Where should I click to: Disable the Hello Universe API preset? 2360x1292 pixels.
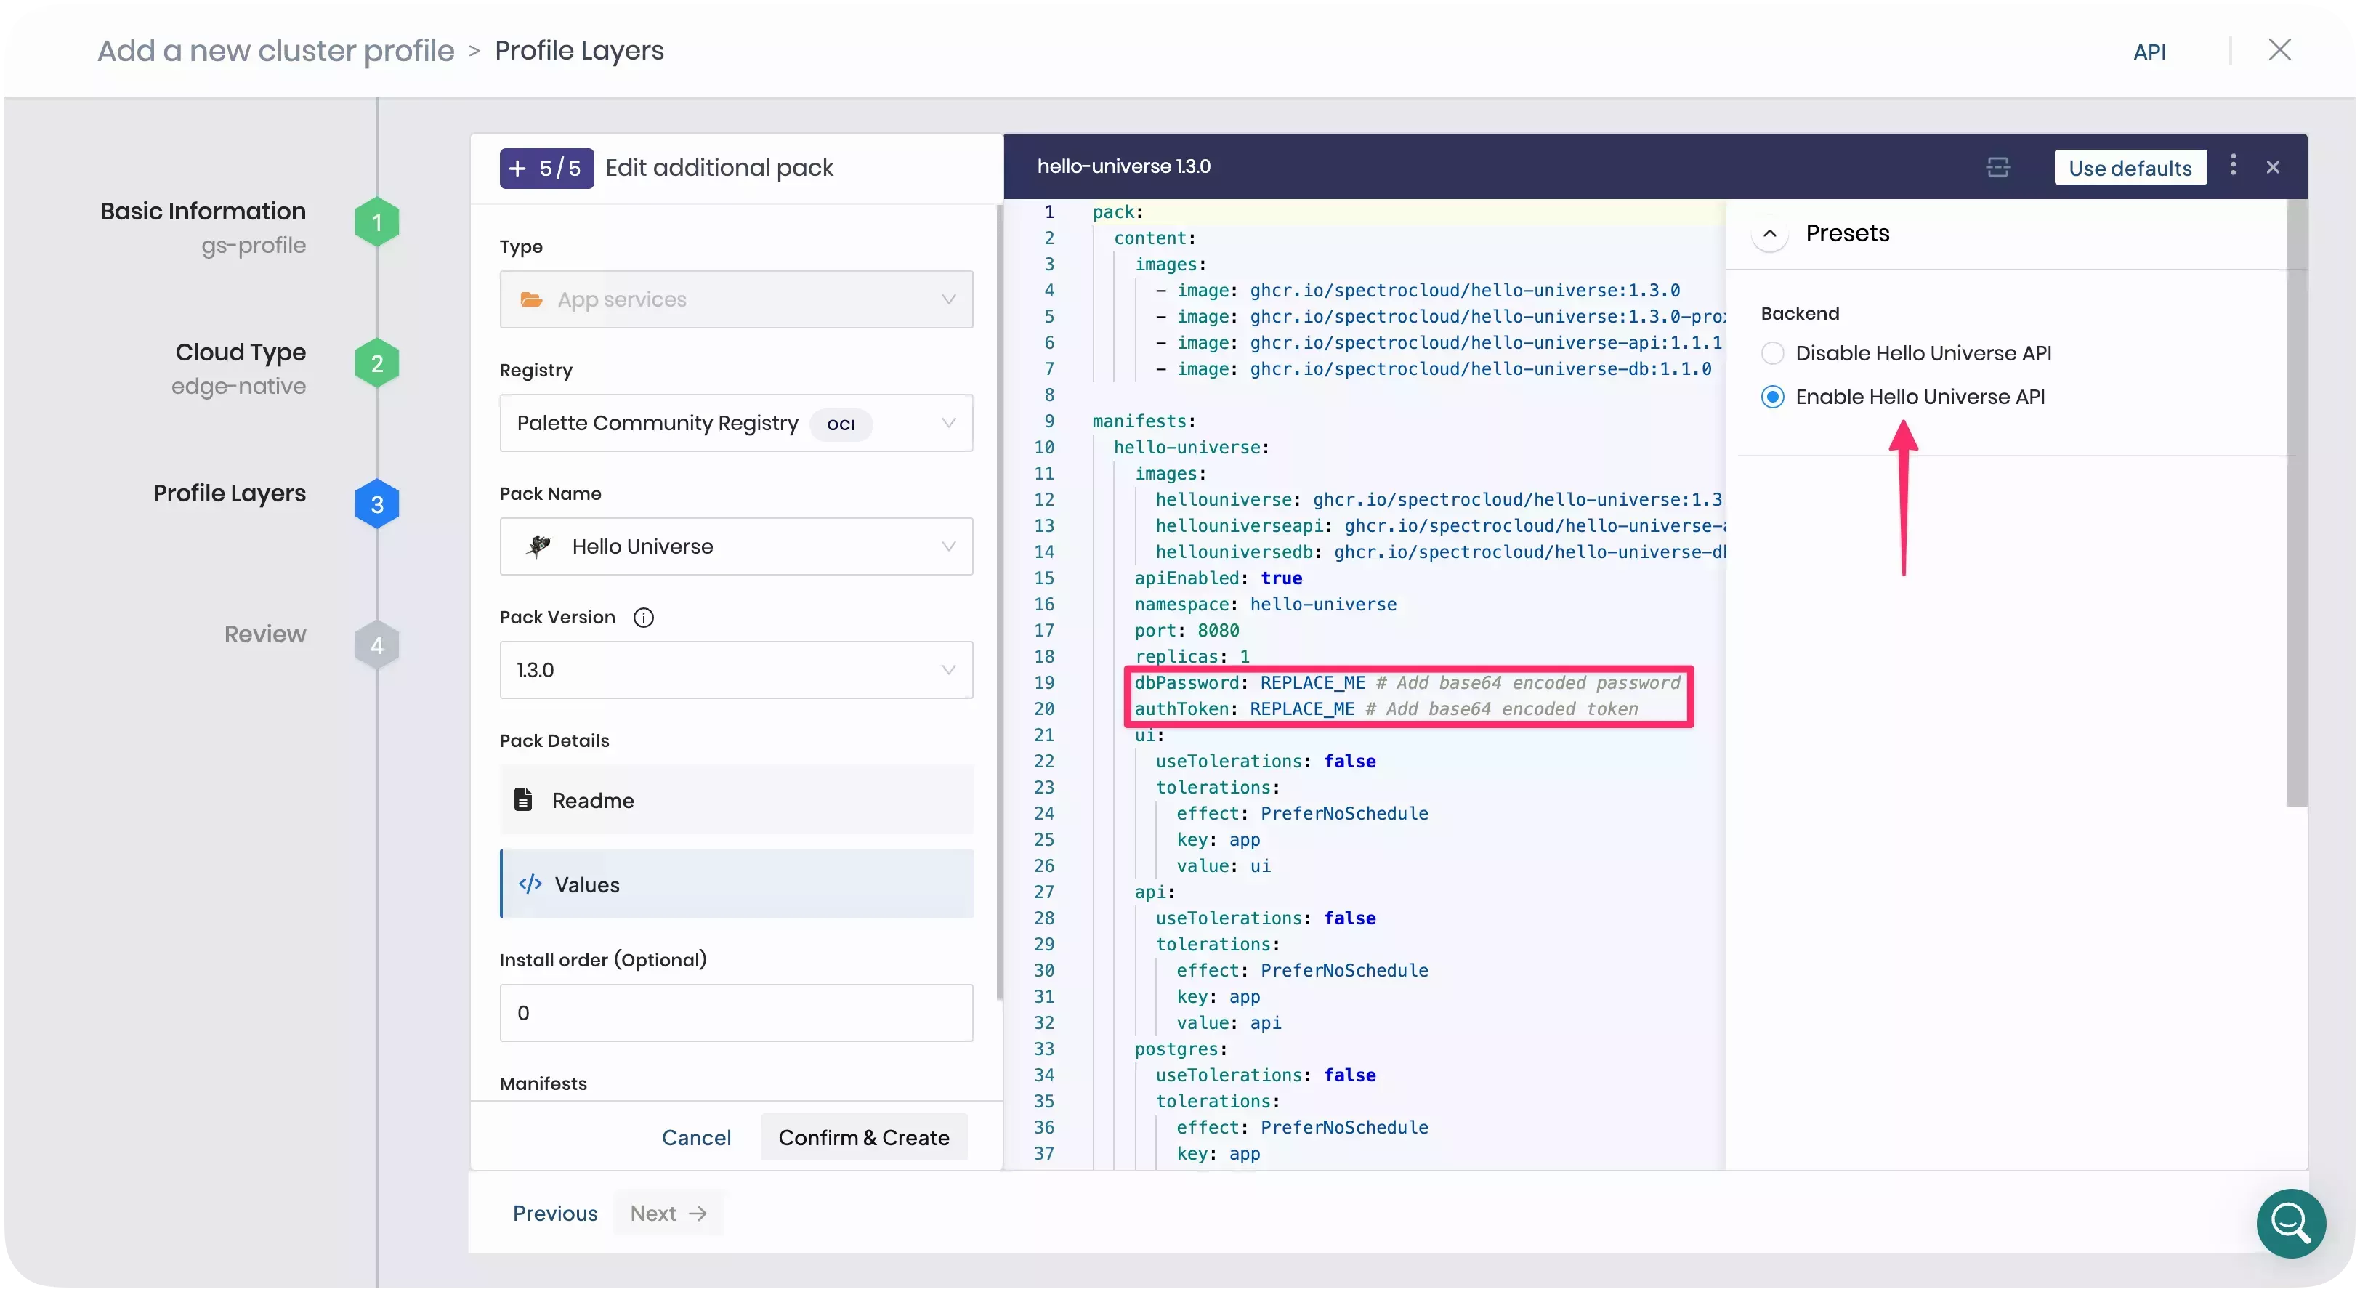[x=1773, y=352]
